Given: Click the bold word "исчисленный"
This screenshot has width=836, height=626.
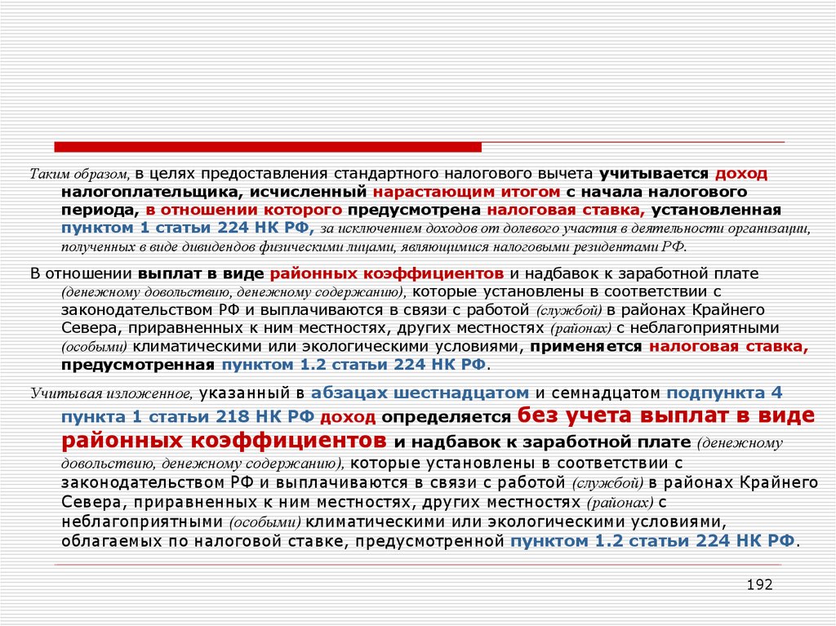Looking at the screenshot, I should click(308, 192).
